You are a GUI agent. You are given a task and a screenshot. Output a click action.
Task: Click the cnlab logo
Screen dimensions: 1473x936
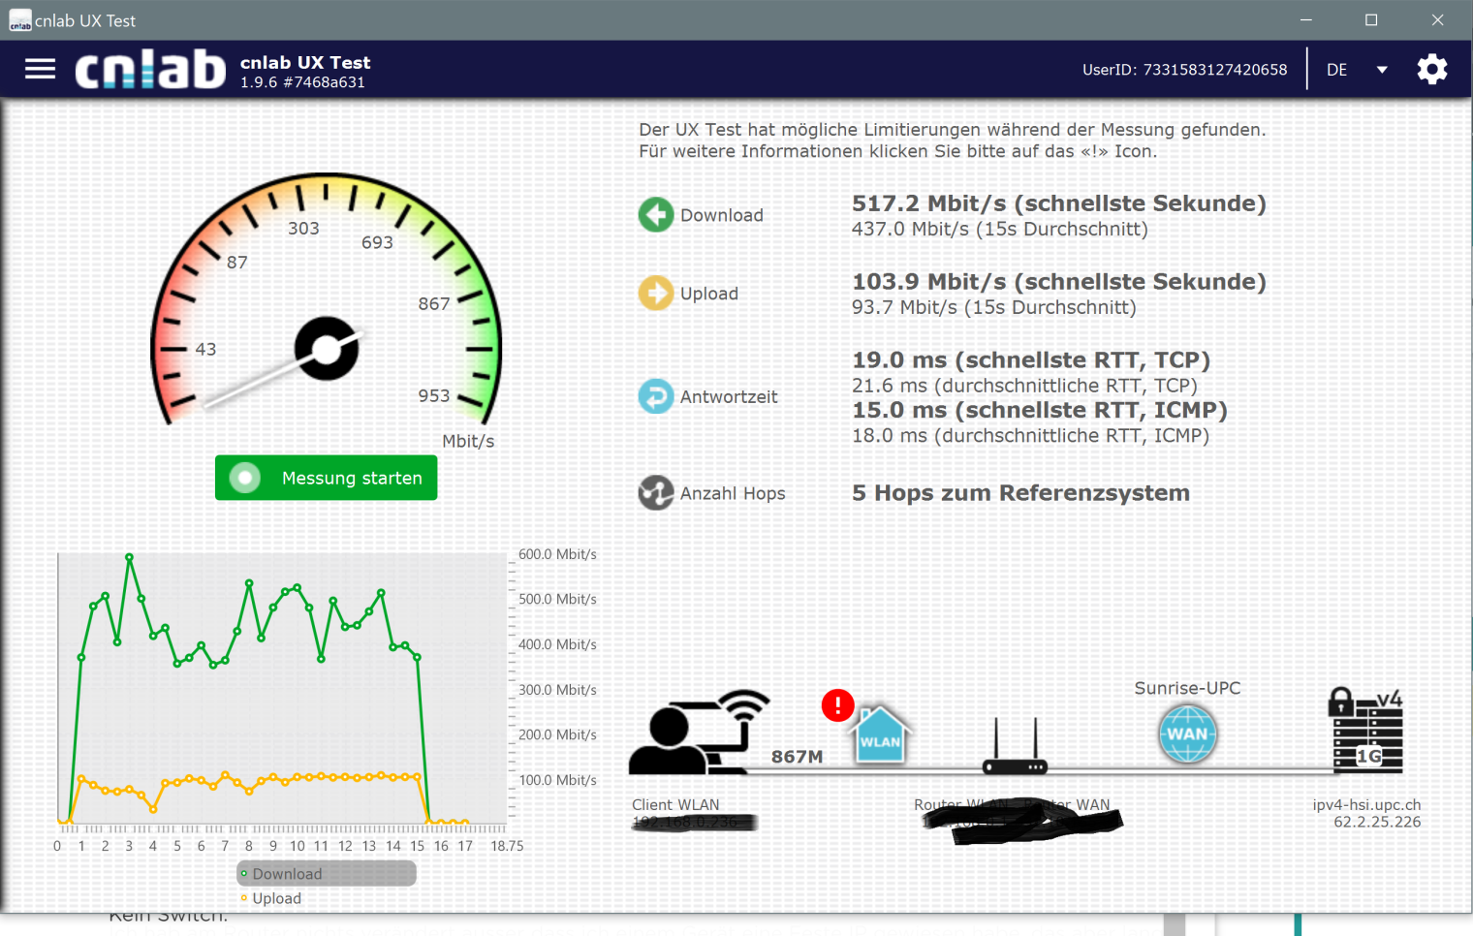click(150, 70)
